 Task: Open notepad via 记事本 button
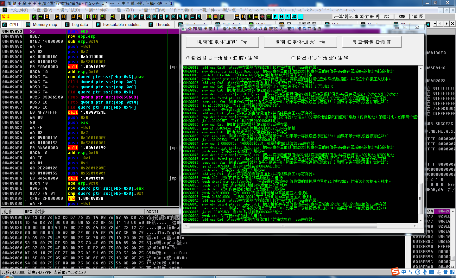click(356, 16)
